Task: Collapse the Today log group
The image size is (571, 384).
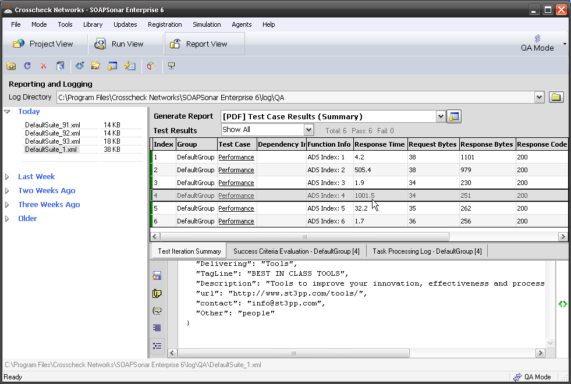Action: [x=8, y=112]
